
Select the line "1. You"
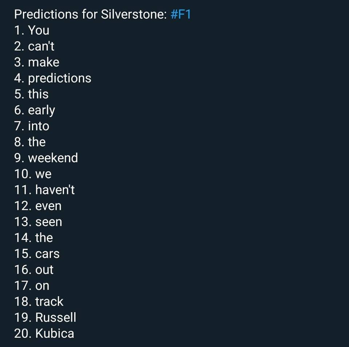pyautogui.click(x=32, y=30)
